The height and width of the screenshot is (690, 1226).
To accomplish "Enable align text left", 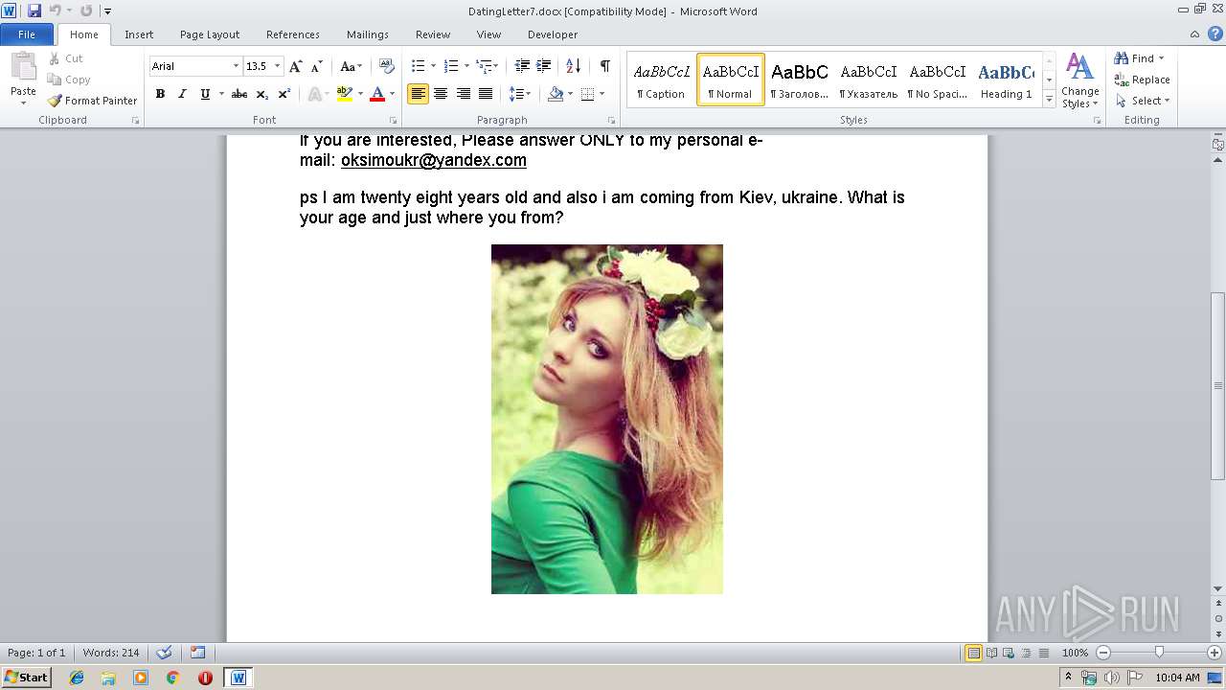I will (418, 94).
